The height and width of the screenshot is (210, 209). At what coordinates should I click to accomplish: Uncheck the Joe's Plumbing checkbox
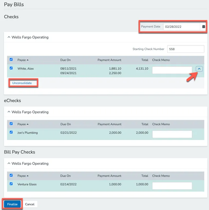(x=11, y=132)
